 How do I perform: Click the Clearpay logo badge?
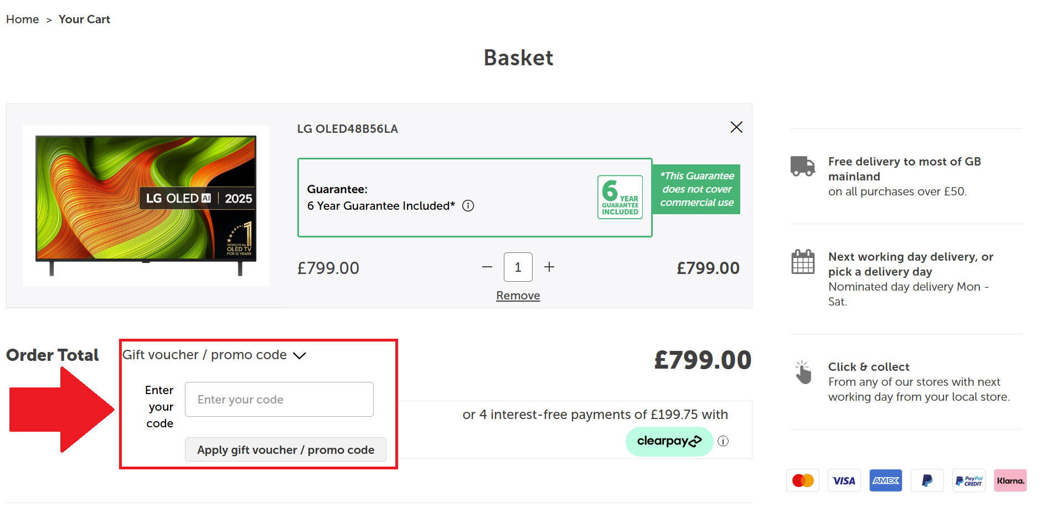[669, 441]
